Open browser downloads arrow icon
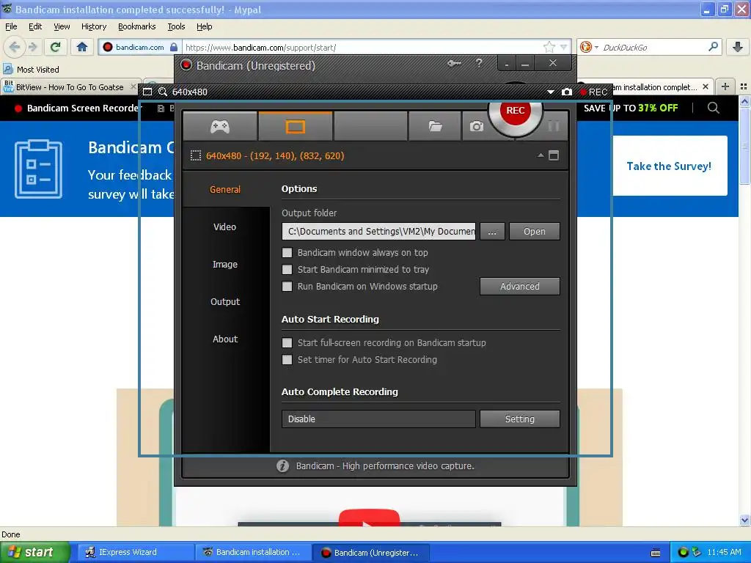The height and width of the screenshot is (563, 751). 738,47
